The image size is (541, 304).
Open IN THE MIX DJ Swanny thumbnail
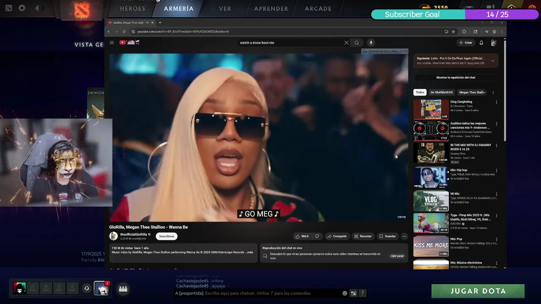pyautogui.click(x=431, y=152)
